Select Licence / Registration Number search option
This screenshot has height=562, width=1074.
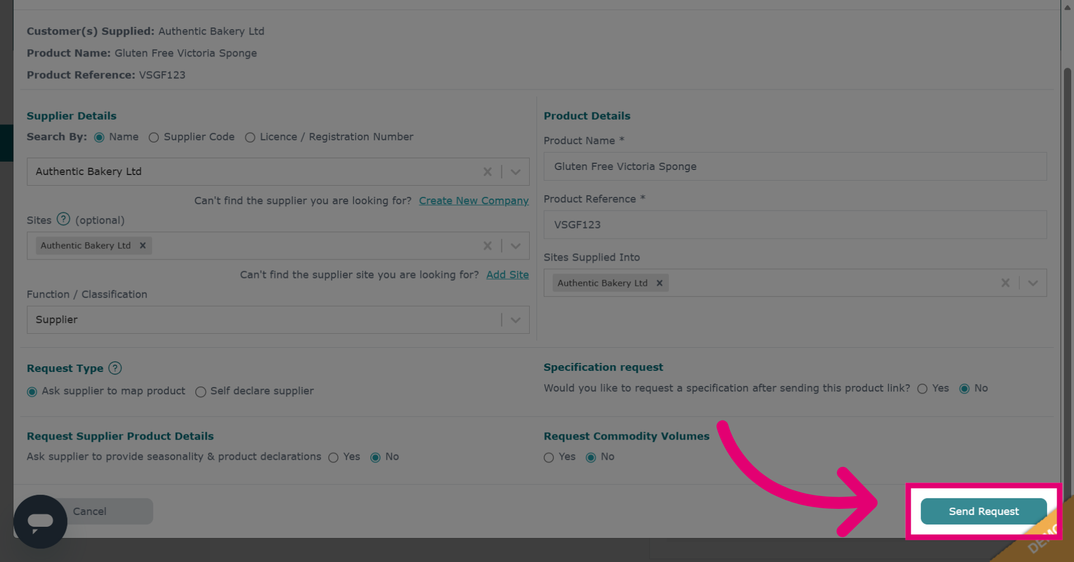pos(250,138)
